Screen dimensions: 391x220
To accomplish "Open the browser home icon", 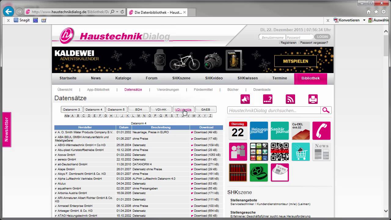I will (369, 12).
